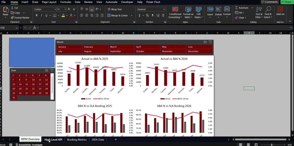
Task: Select the December slicer button
Action: pos(199,51)
